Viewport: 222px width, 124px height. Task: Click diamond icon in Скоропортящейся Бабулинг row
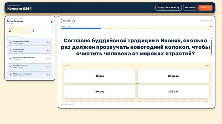click(50, 58)
